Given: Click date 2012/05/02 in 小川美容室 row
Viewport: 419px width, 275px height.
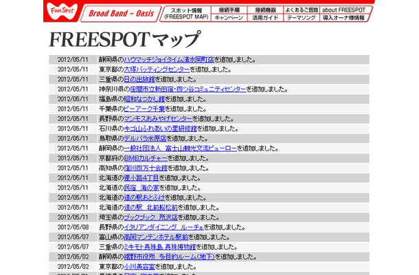Looking at the screenshot, I should (x=73, y=267).
